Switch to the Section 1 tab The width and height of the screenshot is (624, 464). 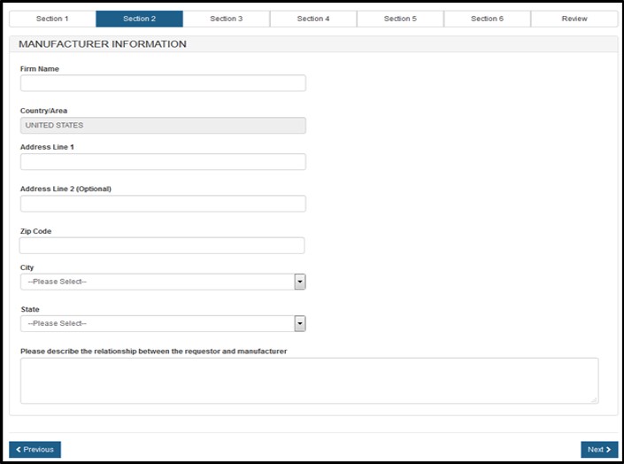click(52, 19)
